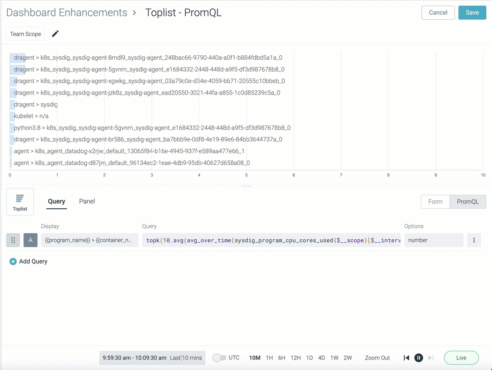Image resolution: width=492 pixels, height=370 pixels.
Task: Select the agent datadog-x2rjw toplist row
Action: pyautogui.click(x=129, y=151)
